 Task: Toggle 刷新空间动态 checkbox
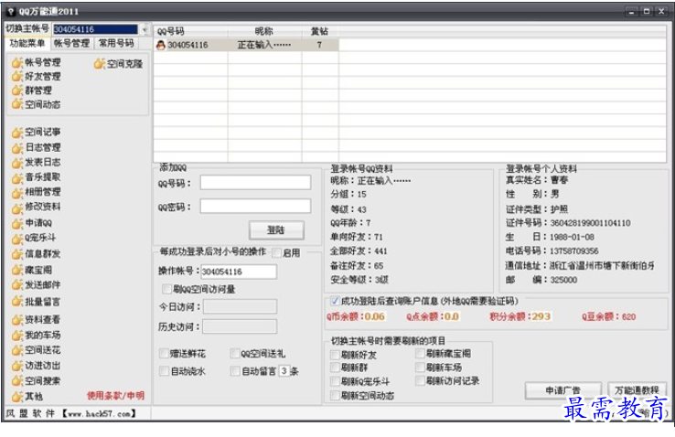335,395
